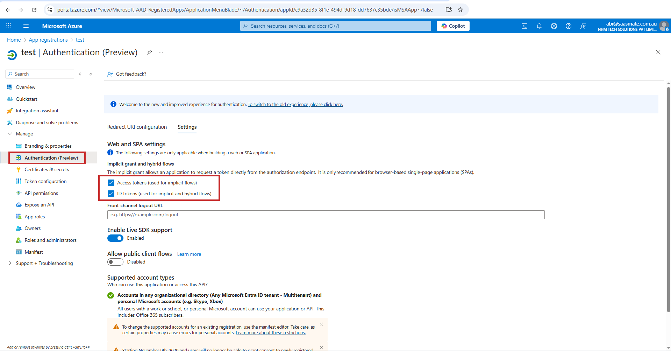Disable the Live SDK support toggle
This screenshot has height=351, width=671.
pyautogui.click(x=115, y=238)
